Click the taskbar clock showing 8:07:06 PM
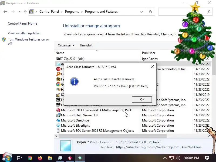This screenshot has width=216, height=162. (x=191, y=158)
